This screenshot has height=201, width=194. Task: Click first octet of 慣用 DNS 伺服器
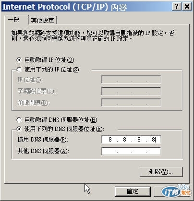110,140
